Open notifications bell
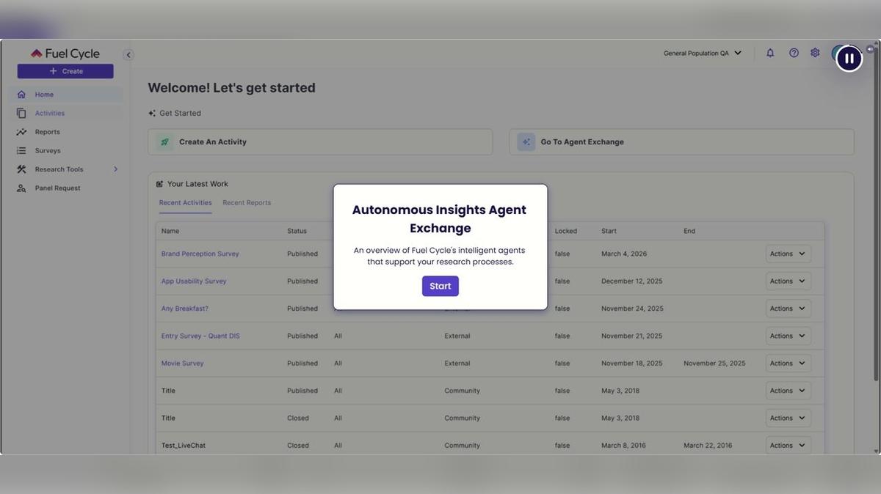Screen dimensions: 881x494 point(770,53)
